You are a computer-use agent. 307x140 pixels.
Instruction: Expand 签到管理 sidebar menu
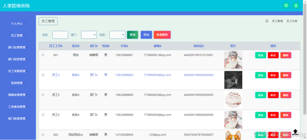pos(18,83)
